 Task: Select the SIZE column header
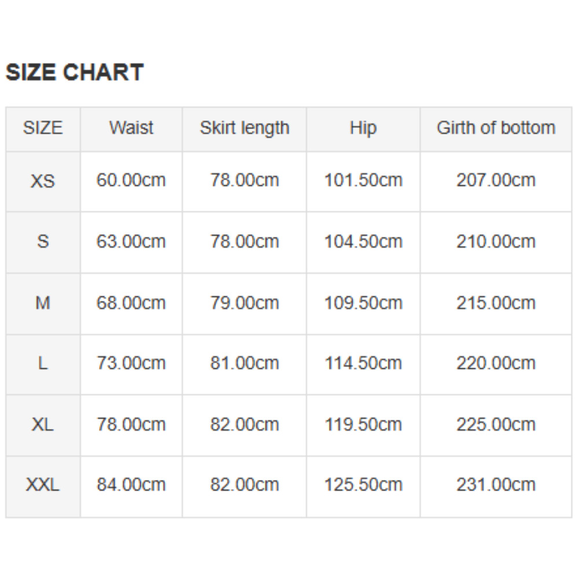(x=43, y=128)
